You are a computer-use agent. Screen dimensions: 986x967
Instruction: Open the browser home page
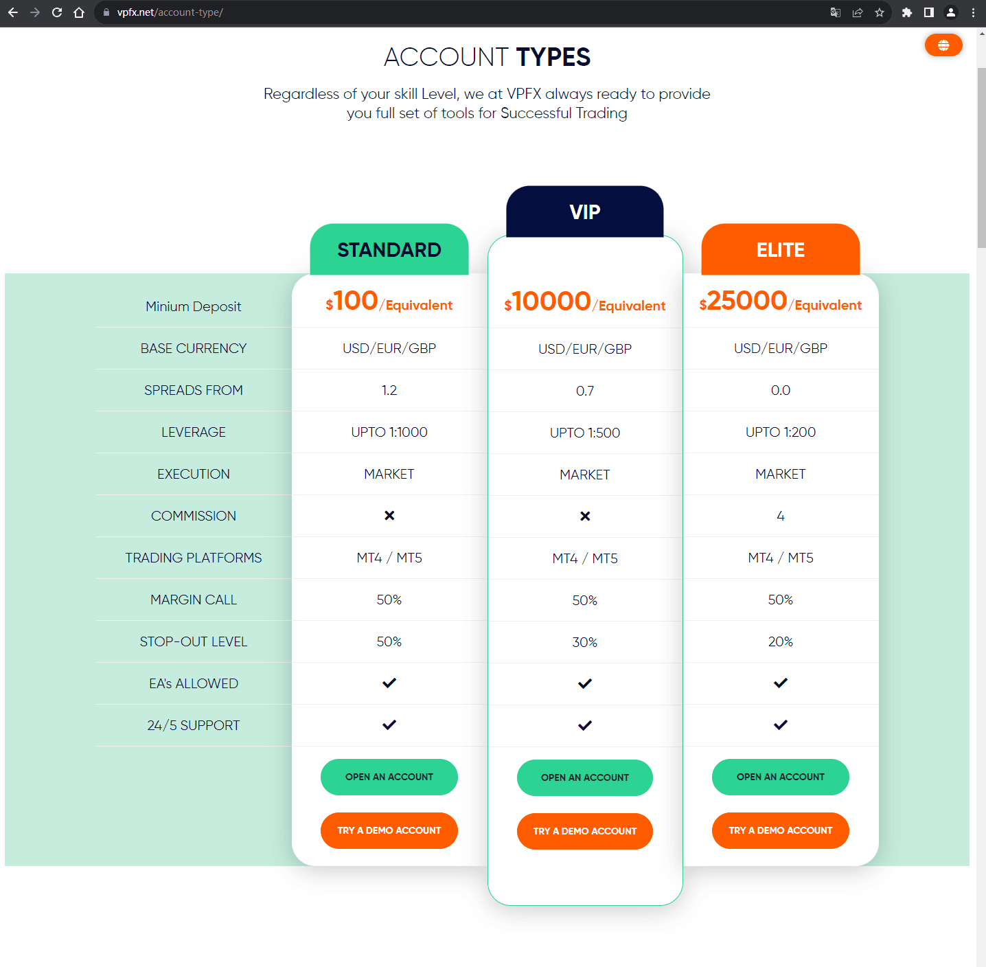[79, 12]
